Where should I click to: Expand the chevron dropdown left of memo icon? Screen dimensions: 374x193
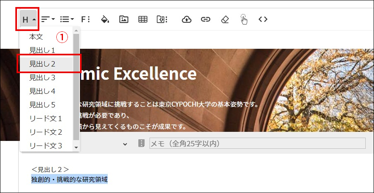click(x=125, y=144)
